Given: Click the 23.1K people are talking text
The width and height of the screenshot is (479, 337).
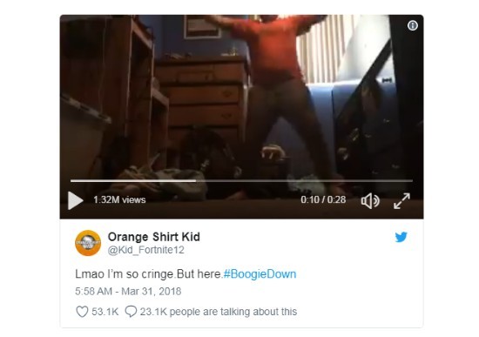Looking at the screenshot, I should pos(219,312).
